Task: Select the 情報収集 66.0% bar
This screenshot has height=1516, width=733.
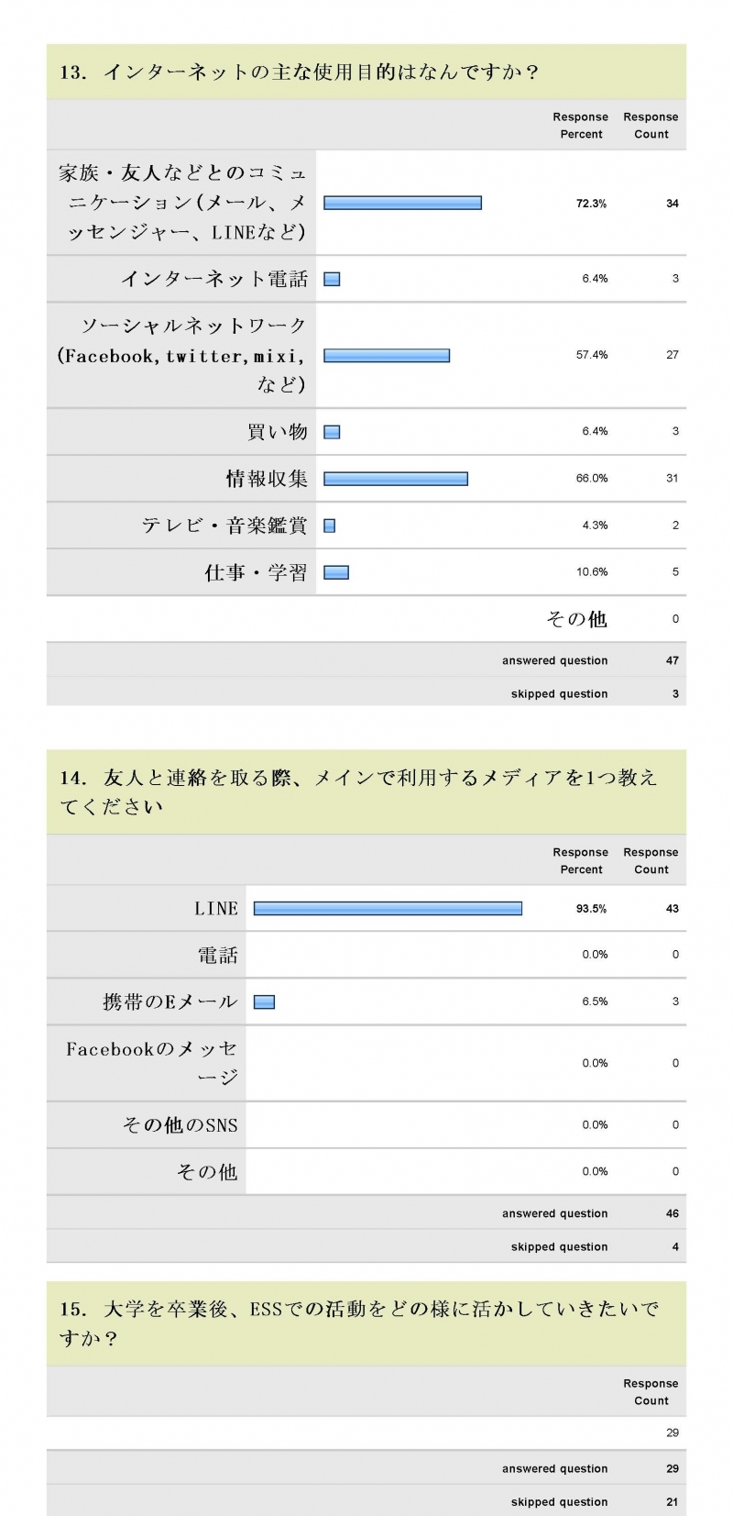Action: point(396,479)
